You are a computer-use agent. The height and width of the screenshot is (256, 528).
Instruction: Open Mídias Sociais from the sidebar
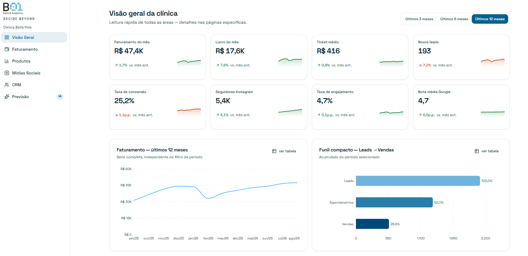click(34, 73)
